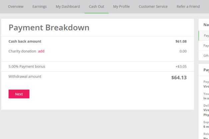
Task: Click the Payment Breakdown heading
Action: tap(49, 28)
